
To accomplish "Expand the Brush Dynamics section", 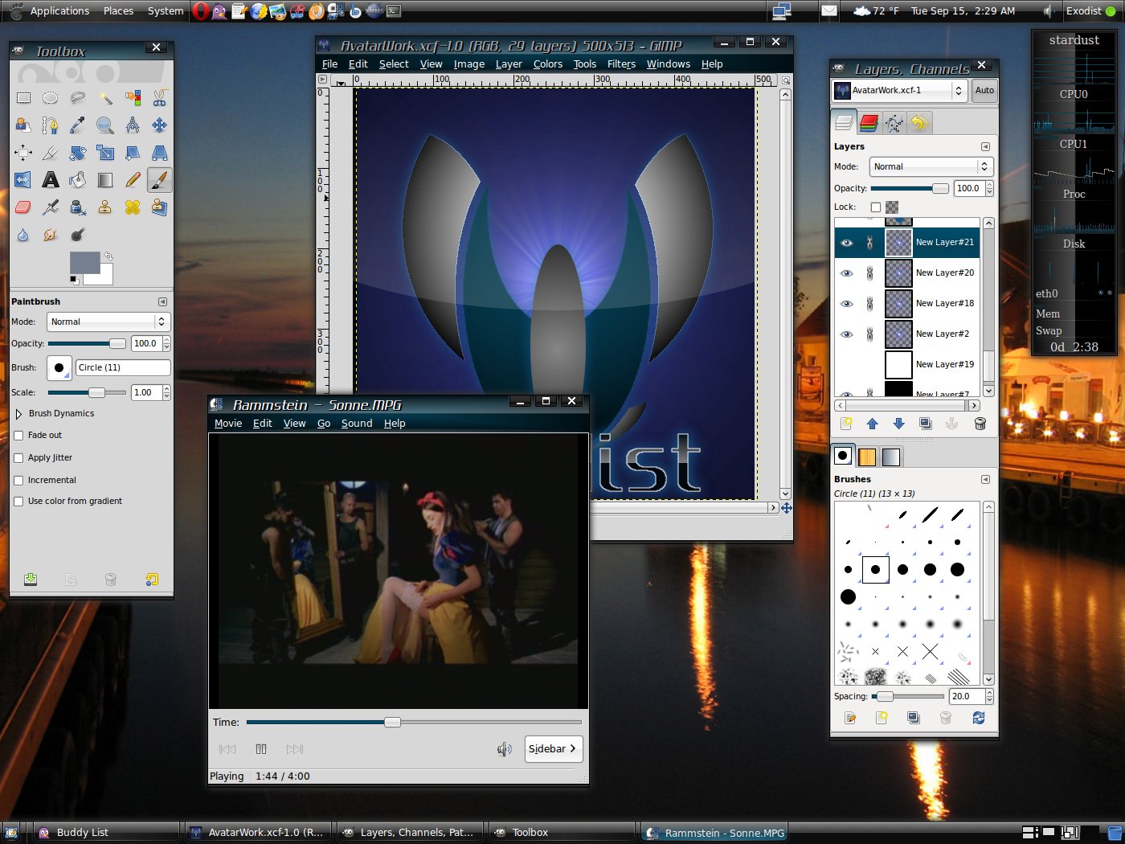I will 19,414.
